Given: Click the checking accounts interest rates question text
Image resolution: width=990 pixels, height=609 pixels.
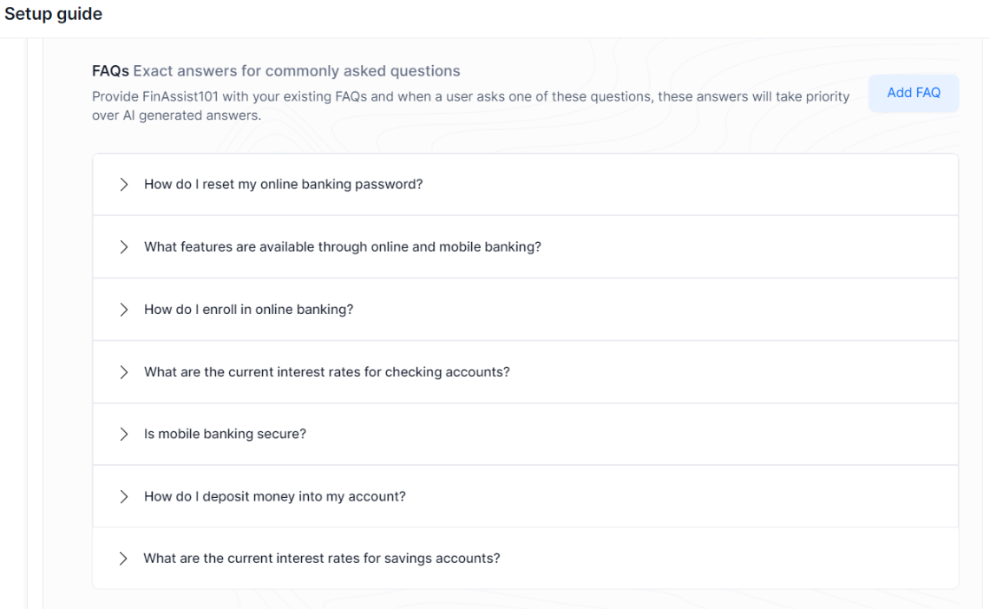Looking at the screenshot, I should pos(326,371).
